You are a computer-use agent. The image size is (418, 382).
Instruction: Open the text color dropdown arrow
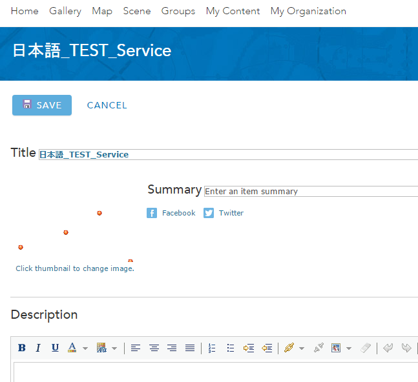85,348
